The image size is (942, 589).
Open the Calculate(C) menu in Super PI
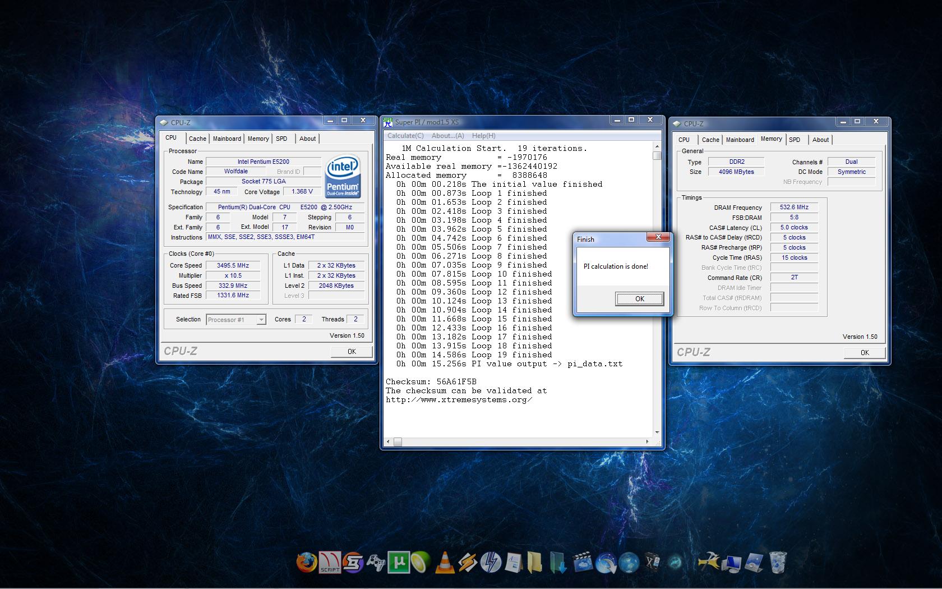[x=405, y=136]
